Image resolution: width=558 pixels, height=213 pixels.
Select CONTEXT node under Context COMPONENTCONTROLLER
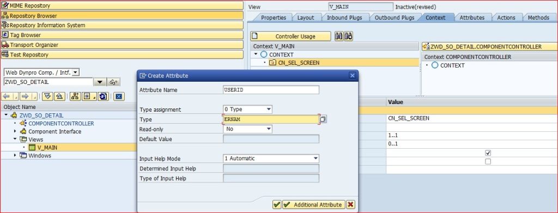click(452, 65)
